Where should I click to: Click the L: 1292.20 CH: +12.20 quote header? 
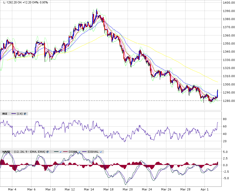point(25,2)
